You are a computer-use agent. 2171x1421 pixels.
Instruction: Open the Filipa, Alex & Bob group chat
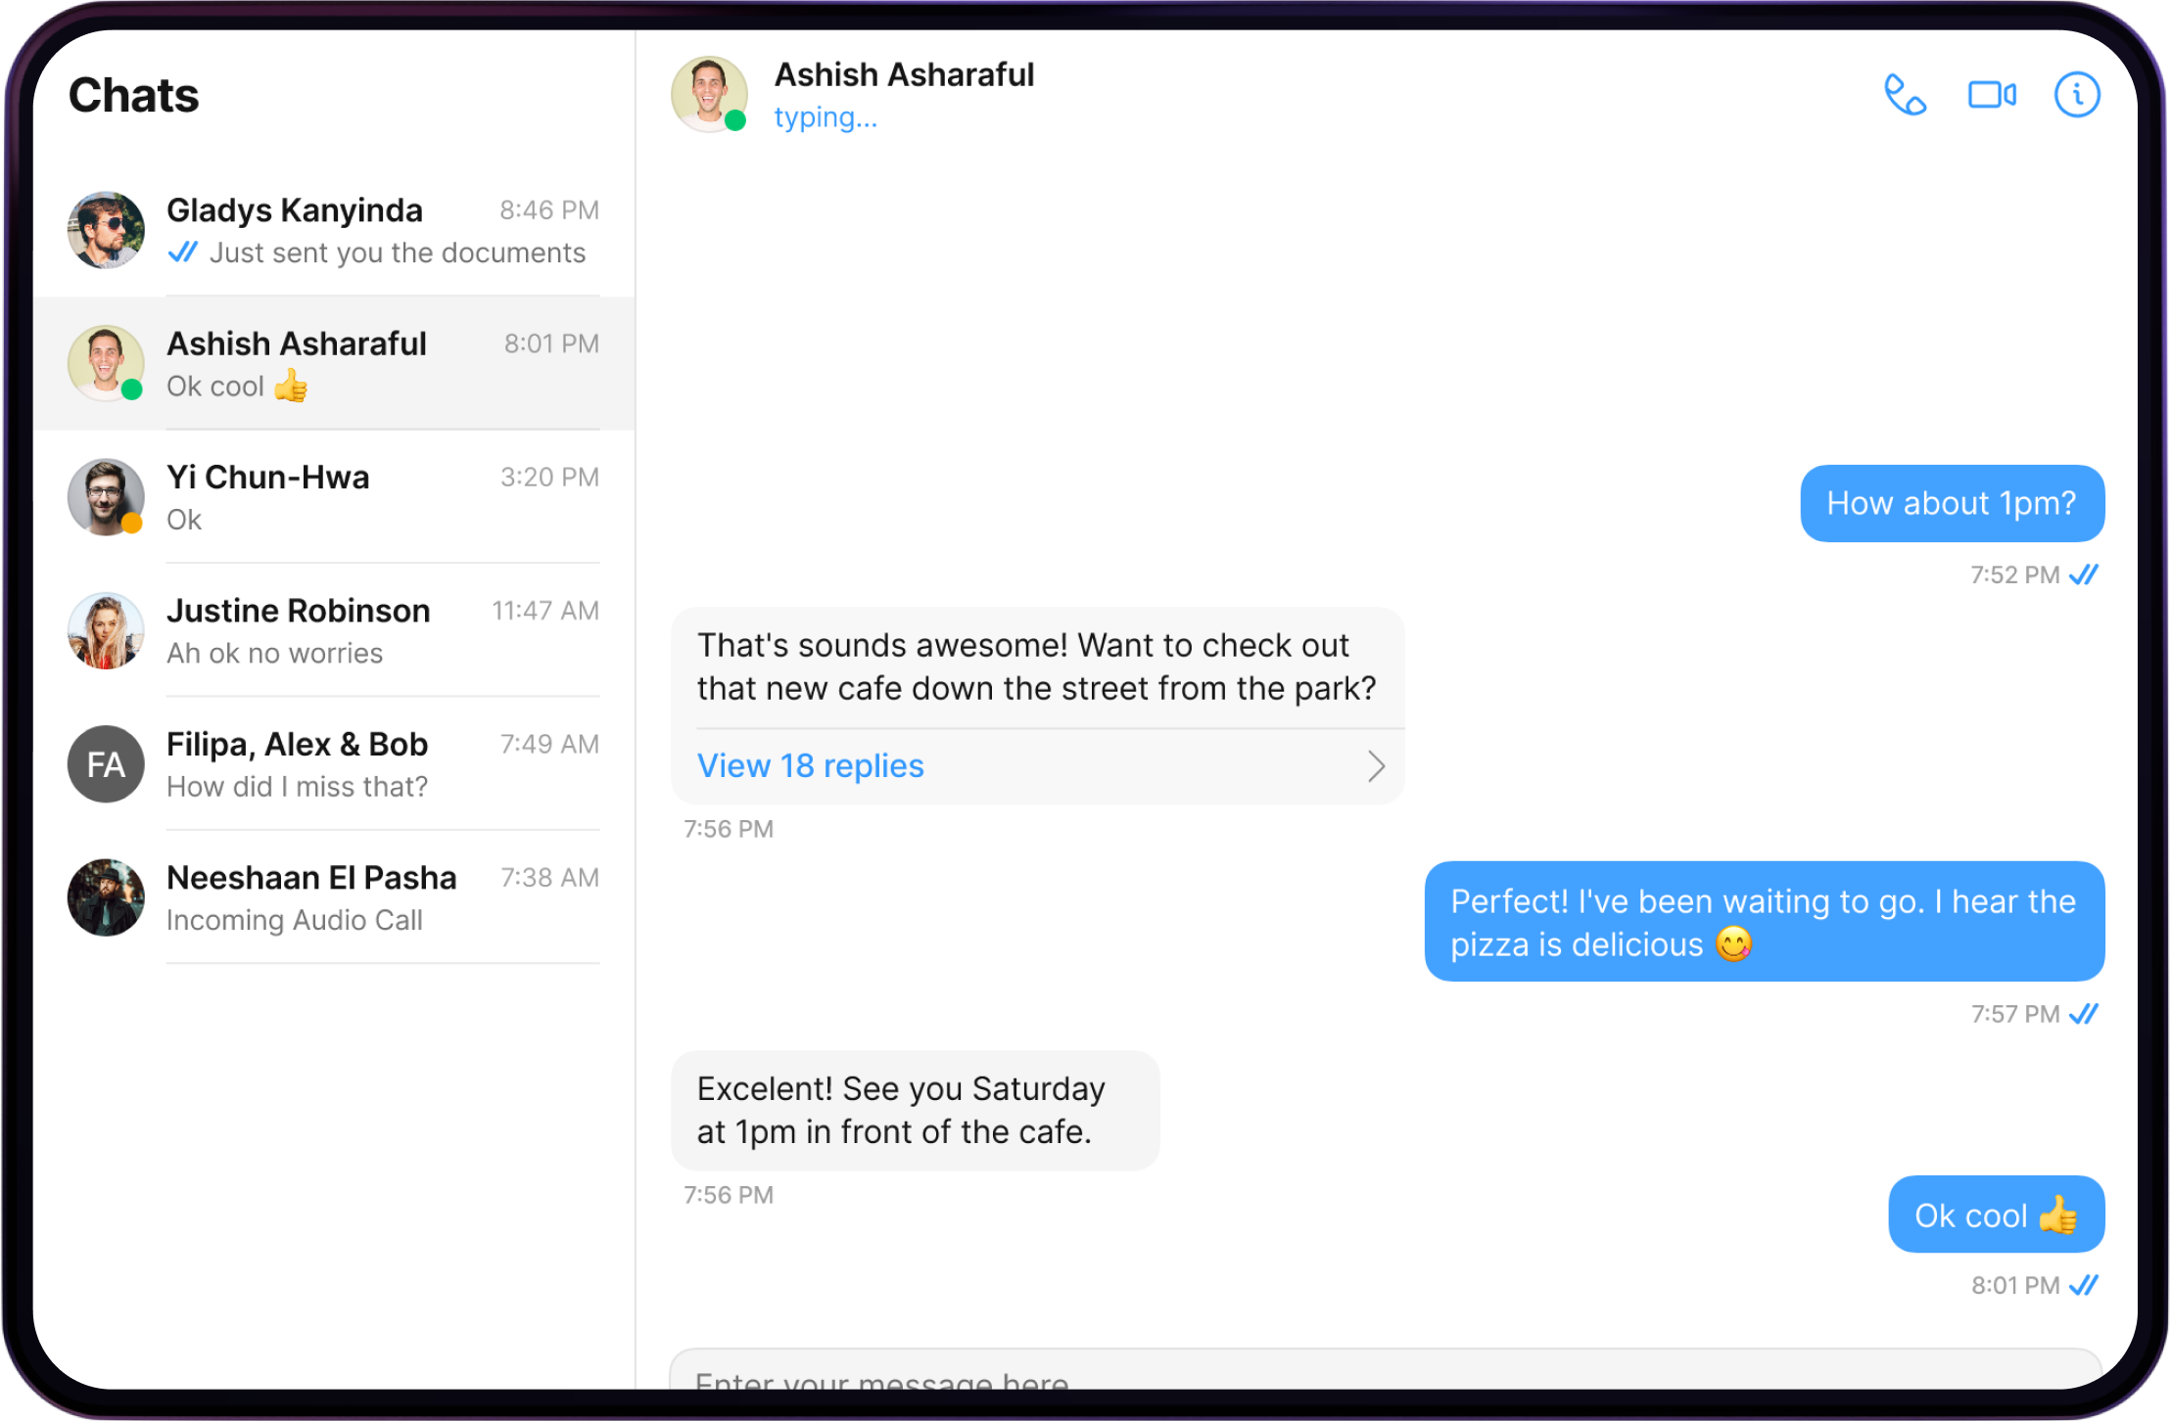382,764
